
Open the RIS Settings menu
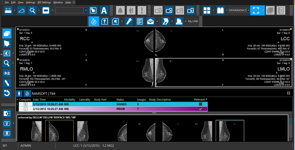[44, 2]
